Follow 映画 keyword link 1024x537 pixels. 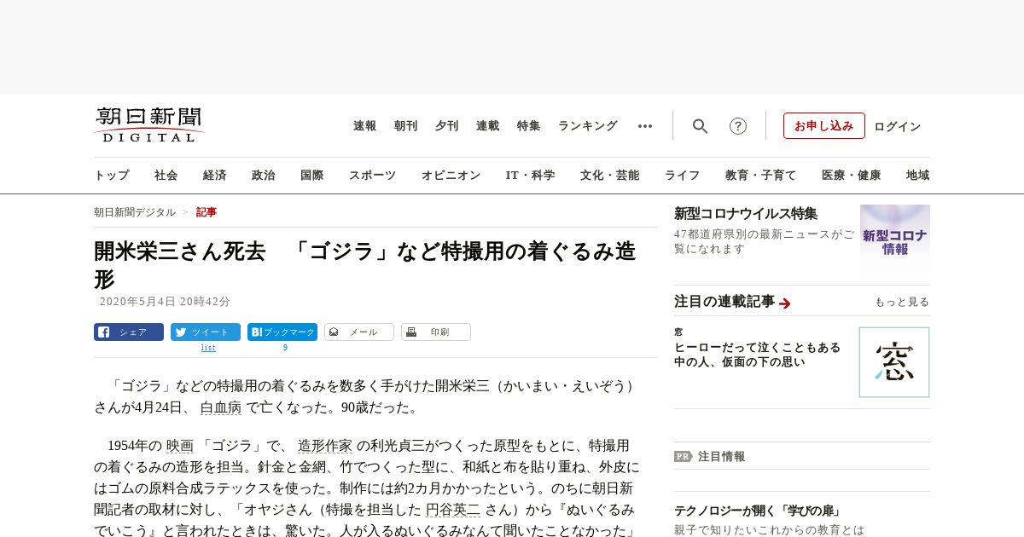click(x=180, y=446)
